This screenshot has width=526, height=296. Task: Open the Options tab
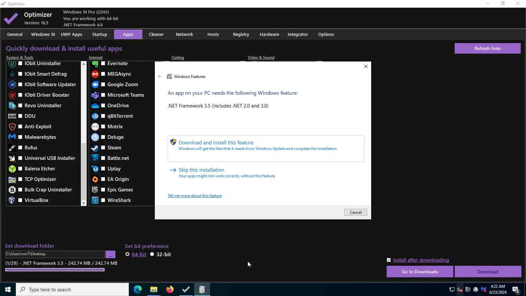(x=326, y=34)
